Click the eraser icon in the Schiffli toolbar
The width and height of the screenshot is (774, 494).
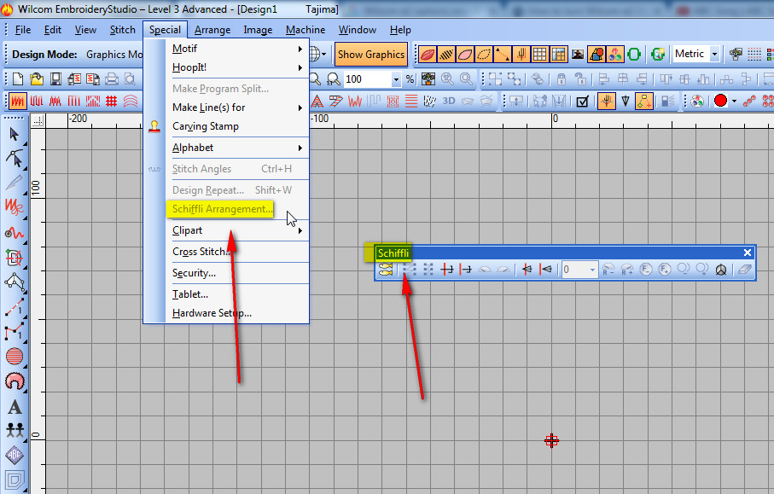[x=745, y=270]
